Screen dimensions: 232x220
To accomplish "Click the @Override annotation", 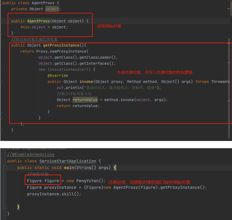I will point(58,76).
